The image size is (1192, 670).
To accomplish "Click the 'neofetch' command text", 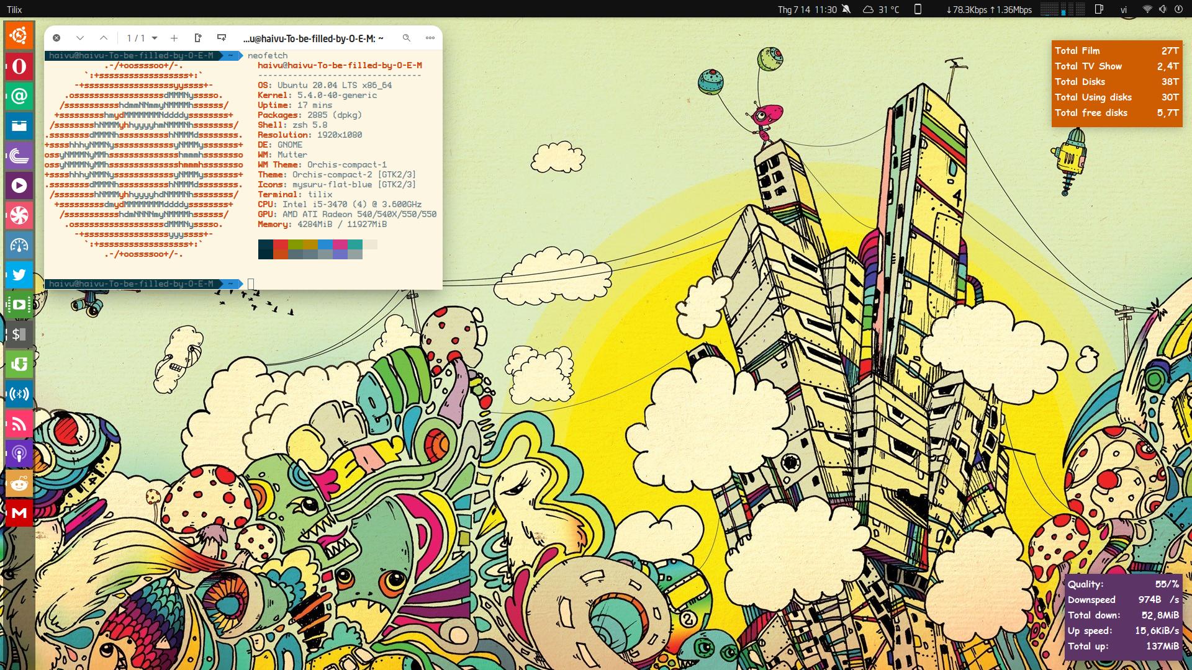I will tap(268, 55).
